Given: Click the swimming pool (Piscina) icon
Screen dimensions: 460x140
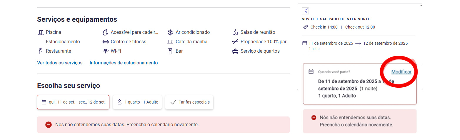Looking at the screenshot, I should (x=41, y=32).
